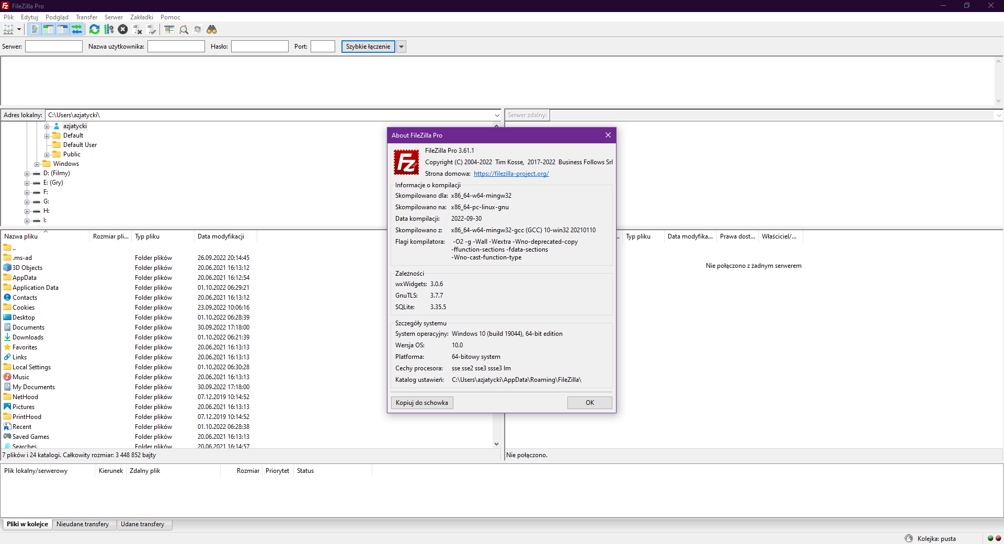
Task: Click the disconnect from server icon
Action: pyautogui.click(x=138, y=29)
